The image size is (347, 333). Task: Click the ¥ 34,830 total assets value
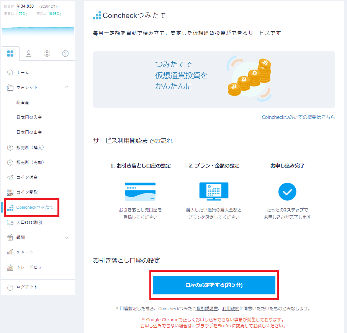point(25,6)
